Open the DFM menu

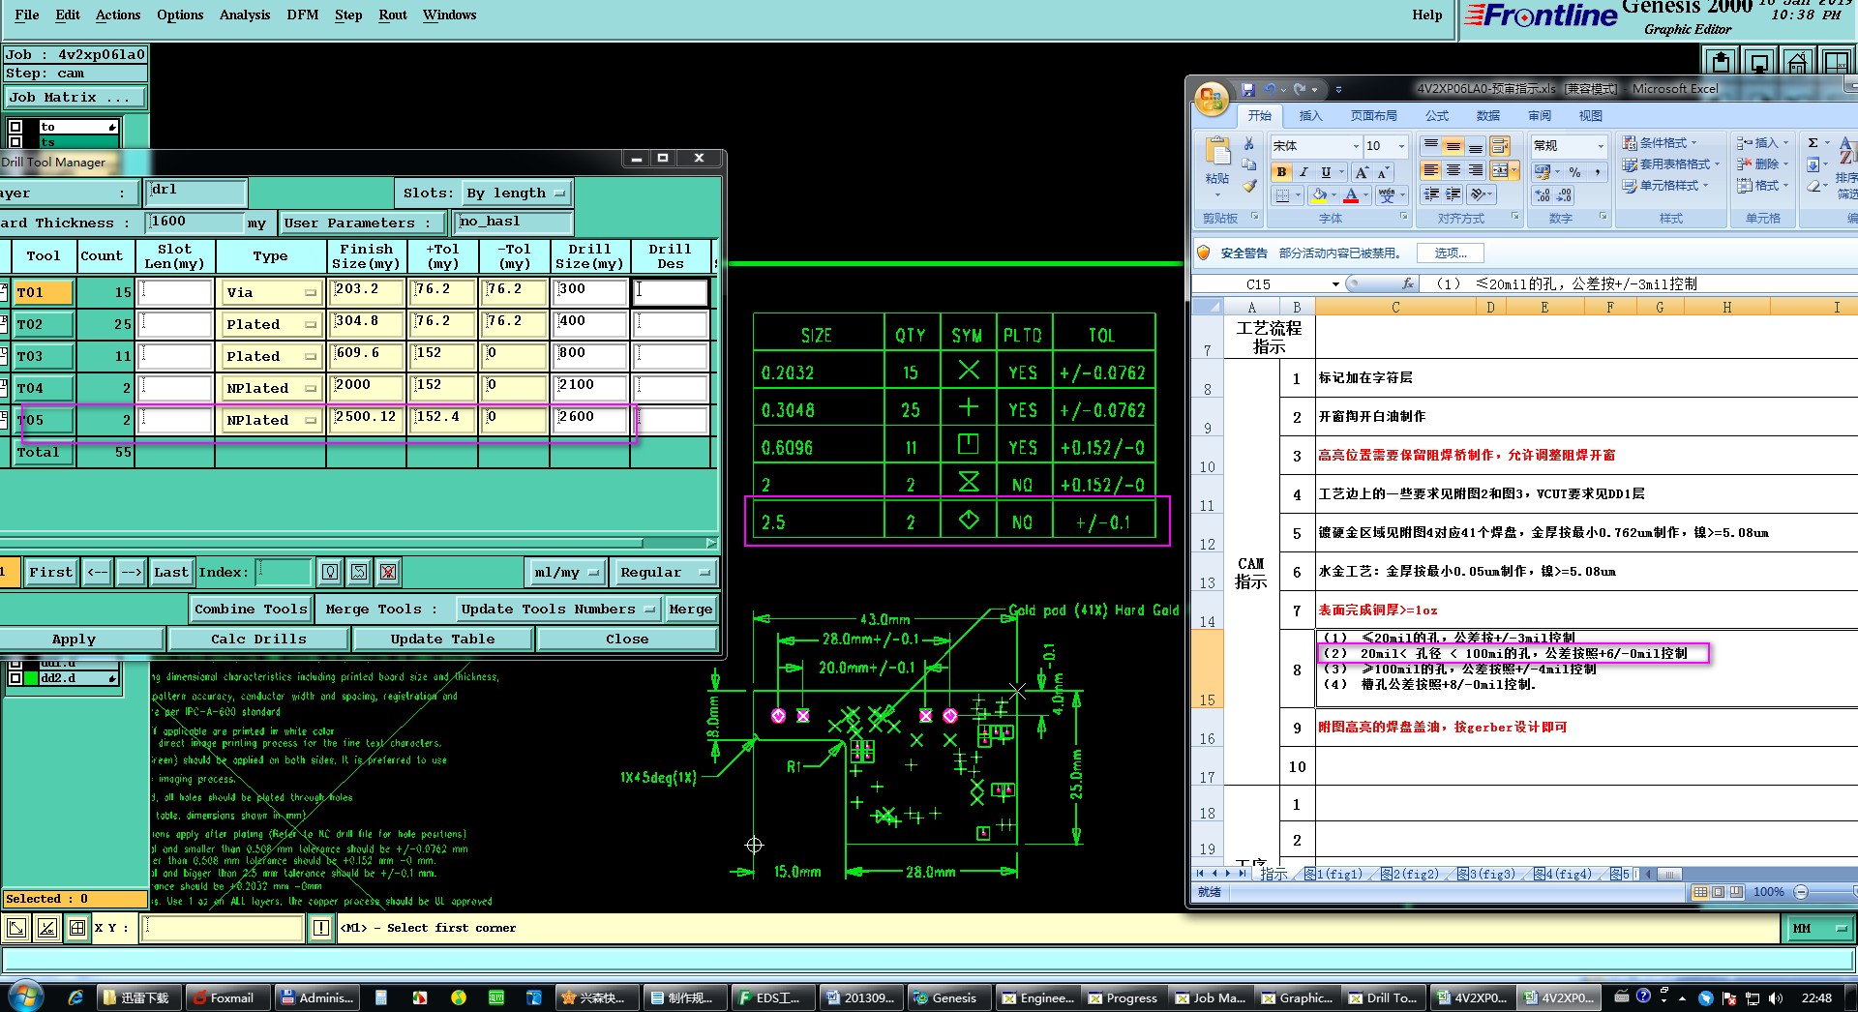302,15
